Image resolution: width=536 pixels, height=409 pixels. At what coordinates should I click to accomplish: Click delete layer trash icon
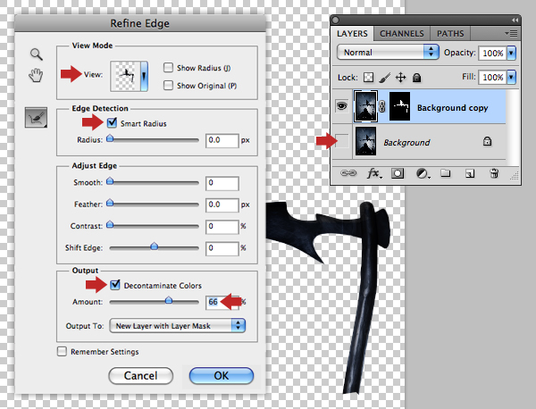[494, 173]
